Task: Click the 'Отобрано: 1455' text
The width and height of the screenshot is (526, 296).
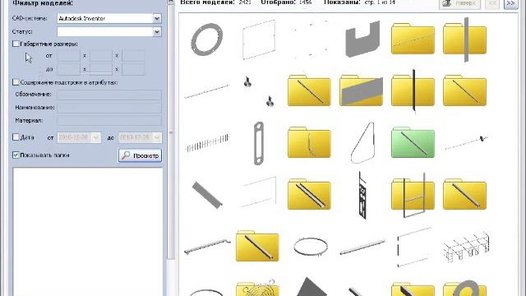Action: click(286, 2)
